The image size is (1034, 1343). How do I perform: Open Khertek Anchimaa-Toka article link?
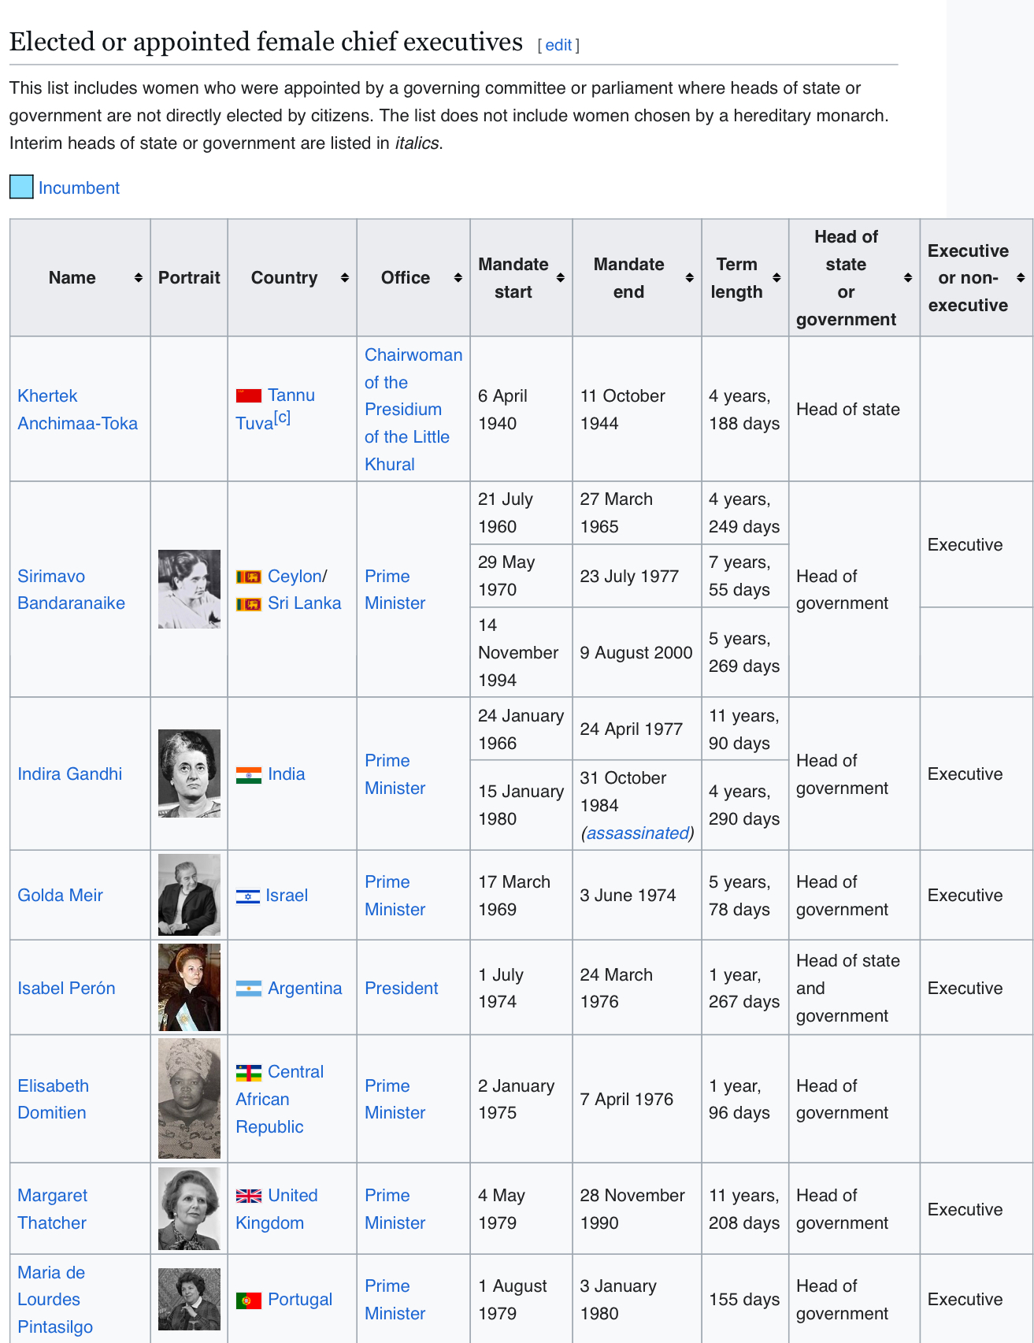tap(77, 410)
